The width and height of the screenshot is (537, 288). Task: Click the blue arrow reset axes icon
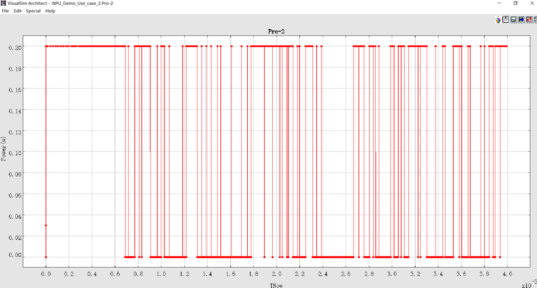click(x=521, y=20)
